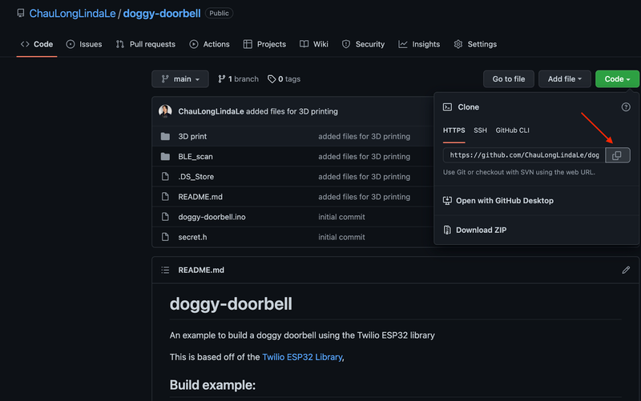Click the ZIP archive icon
The width and height of the screenshot is (641, 401).
point(447,230)
